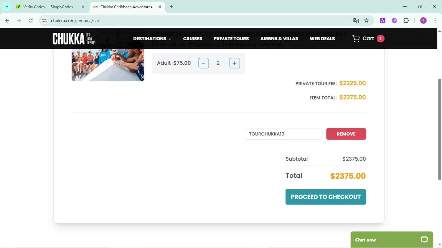The width and height of the screenshot is (442, 248).
Task: Open Chrome three-dot menu
Action: click(435, 21)
